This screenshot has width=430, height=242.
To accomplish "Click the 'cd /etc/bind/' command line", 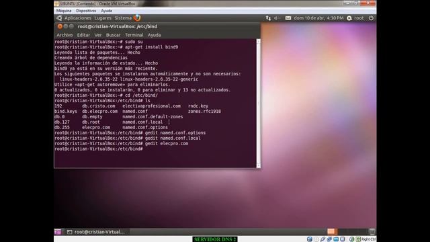I will click(x=106, y=95).
